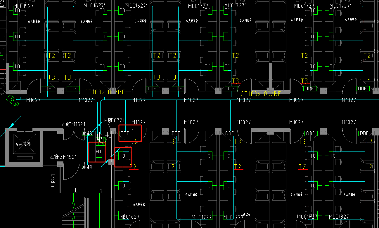Pick the DDF box beside the 电井 shaft

pos(125,133)
